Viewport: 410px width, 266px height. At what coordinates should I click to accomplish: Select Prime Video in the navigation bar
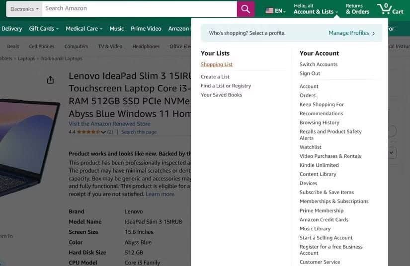click(146, 29)
